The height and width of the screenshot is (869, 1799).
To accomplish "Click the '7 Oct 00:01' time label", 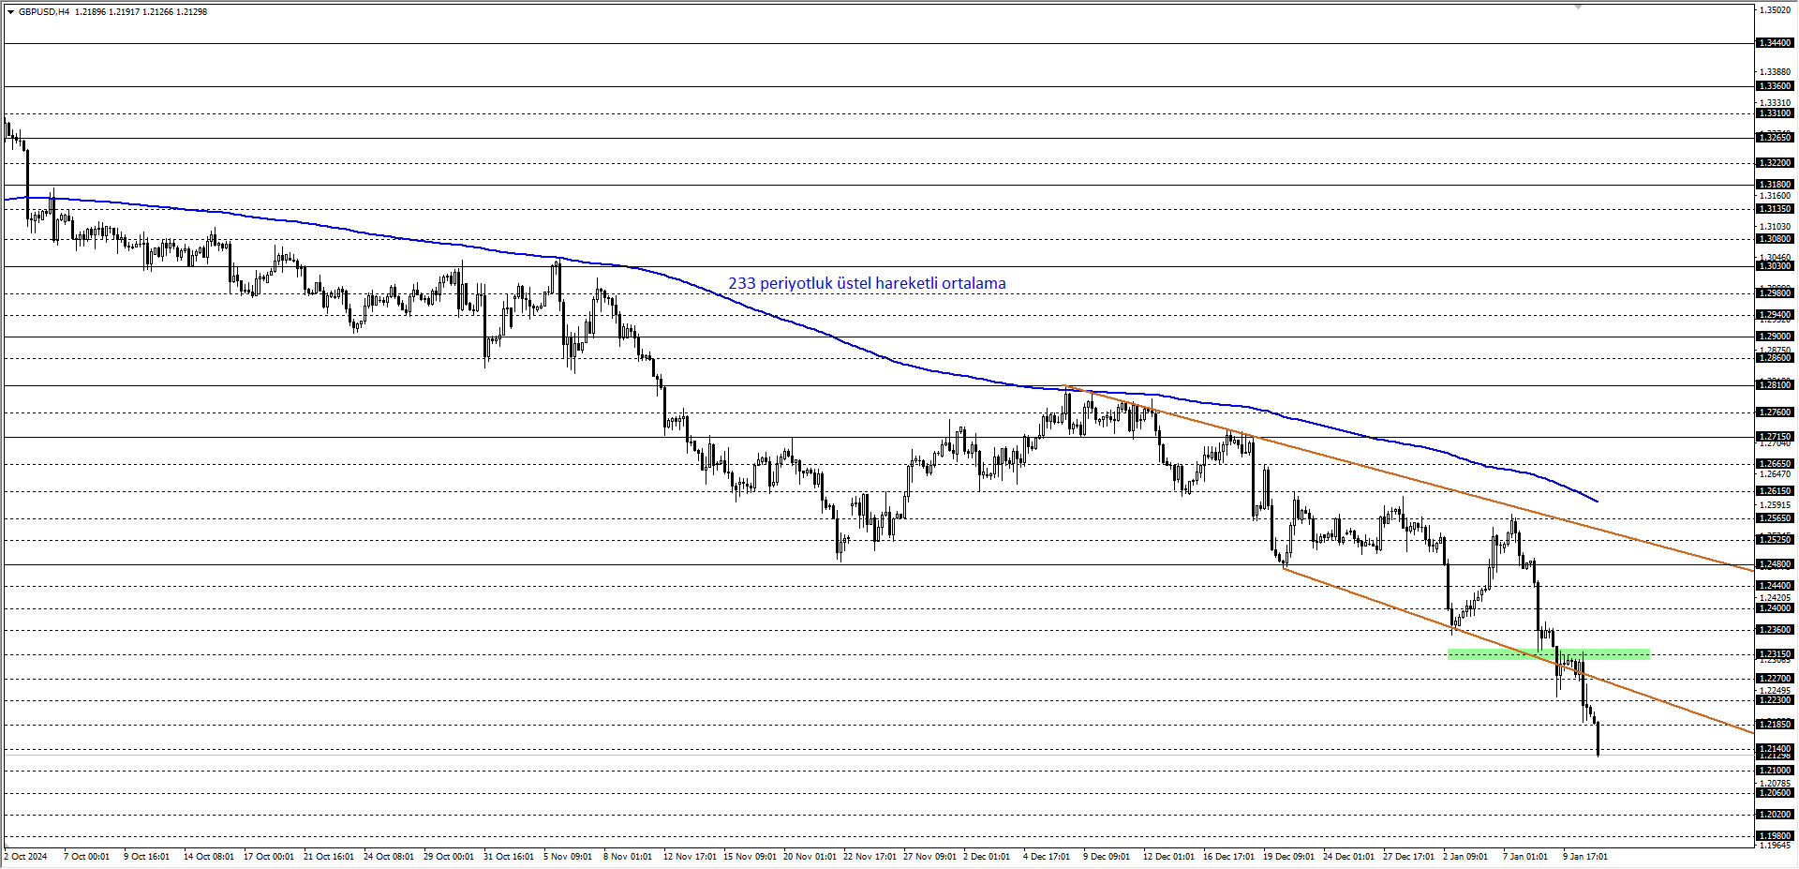I will click(86, 857).
